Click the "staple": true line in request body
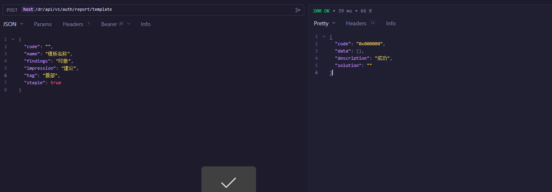Screen dimensions: 552x192 tap(42, 83)
